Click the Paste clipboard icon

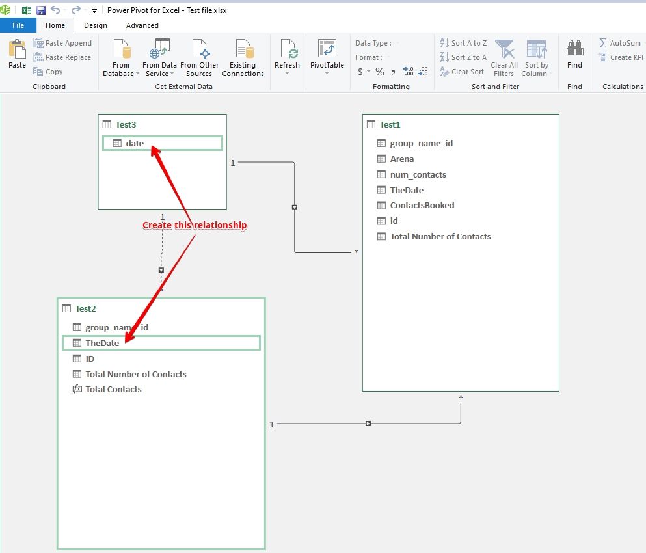pos(17,49)
